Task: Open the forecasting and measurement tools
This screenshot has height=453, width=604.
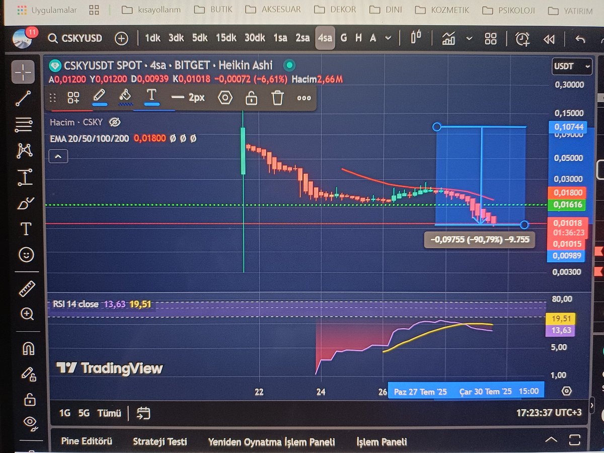Action: (25, 177)
